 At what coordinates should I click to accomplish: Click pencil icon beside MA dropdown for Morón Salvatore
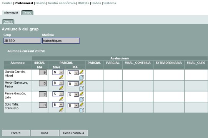pos(82,83)
